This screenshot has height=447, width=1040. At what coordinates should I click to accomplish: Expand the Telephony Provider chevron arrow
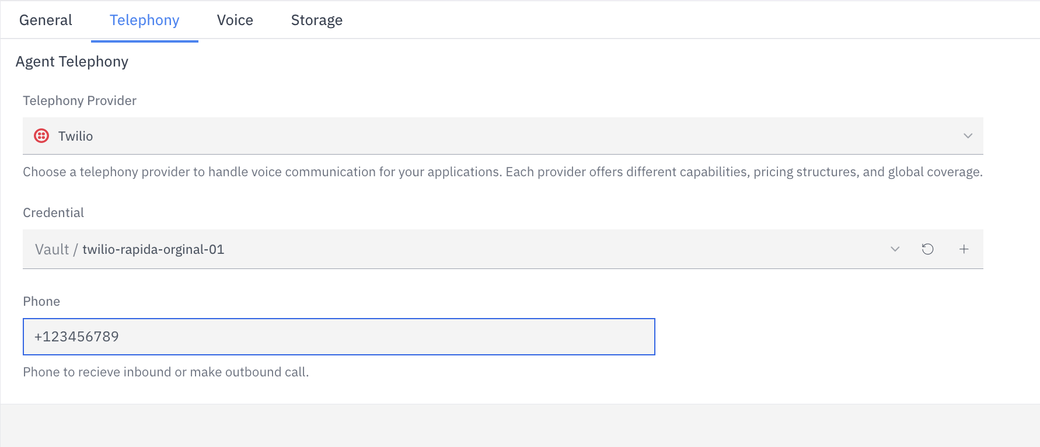tap(968, 136)
